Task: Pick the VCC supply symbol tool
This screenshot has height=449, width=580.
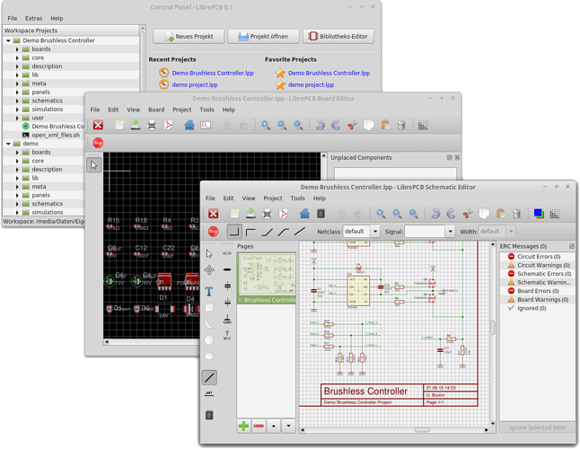Action: pos(227,336)
